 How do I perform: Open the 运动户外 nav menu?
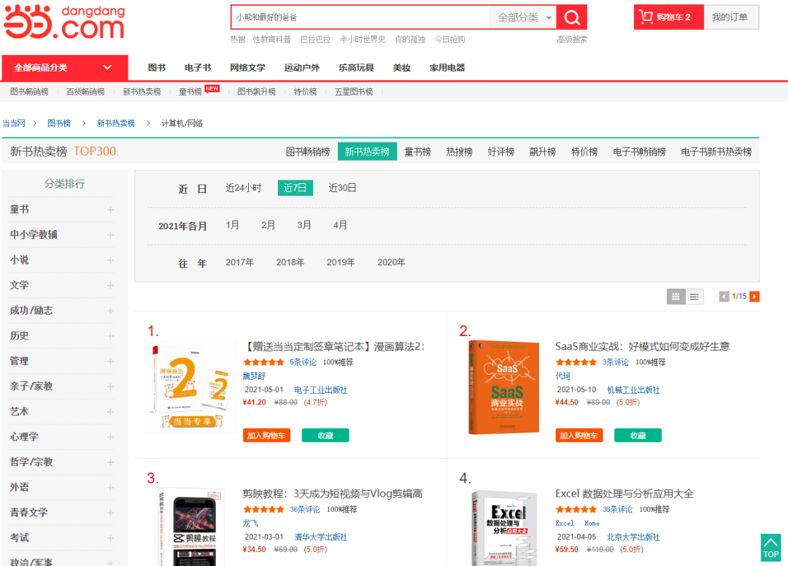[x=301, y=68]
